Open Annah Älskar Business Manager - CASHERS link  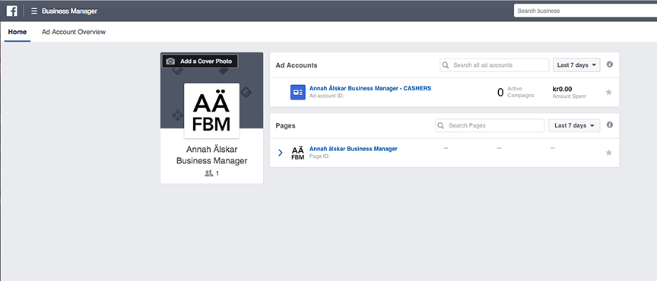pos(370,88)
